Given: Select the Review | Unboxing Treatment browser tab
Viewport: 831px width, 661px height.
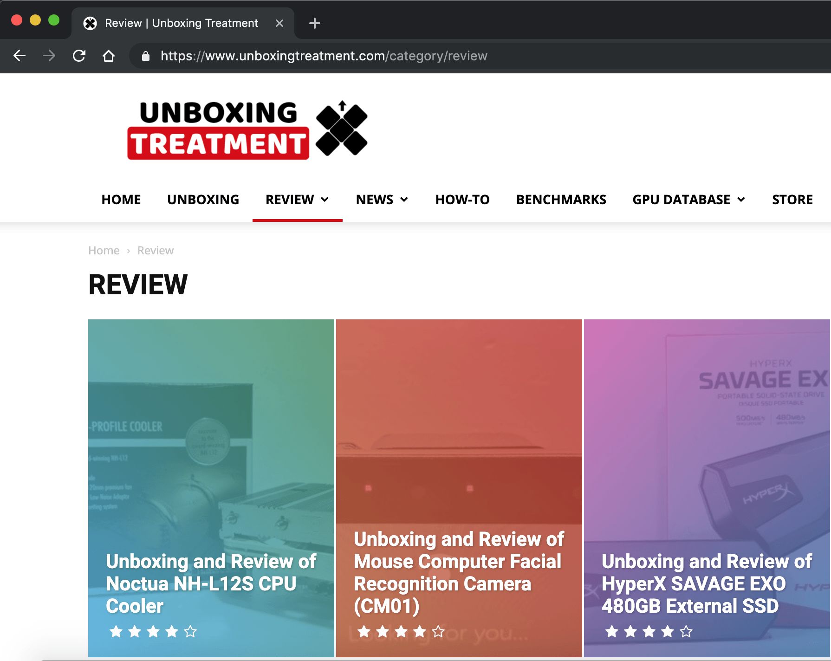Looking at the screenshot, I should tap(183, 23).
